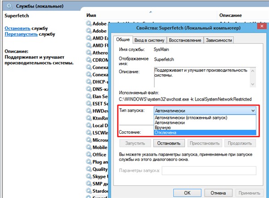Select the Athero service gear icon
This screenshot has width=269, height=198.
tap(89, 52)
